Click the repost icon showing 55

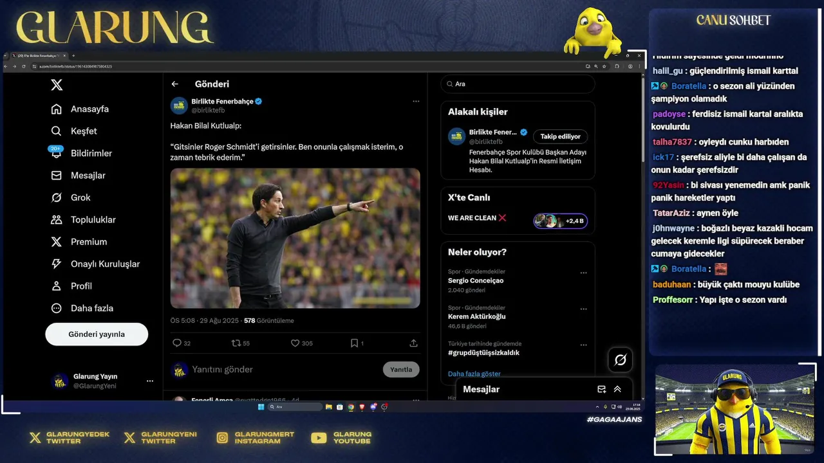pos(236,343)
